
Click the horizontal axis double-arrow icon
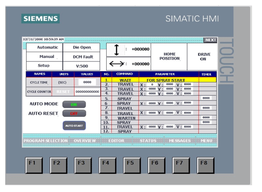tap(117, 64)
